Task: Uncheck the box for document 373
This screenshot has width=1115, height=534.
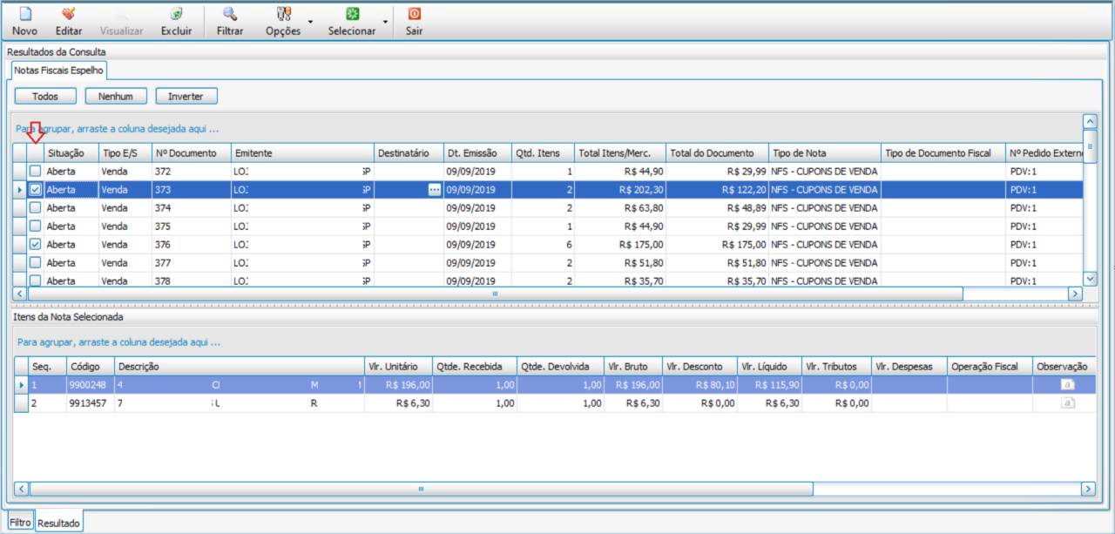Action: point(36,189)
